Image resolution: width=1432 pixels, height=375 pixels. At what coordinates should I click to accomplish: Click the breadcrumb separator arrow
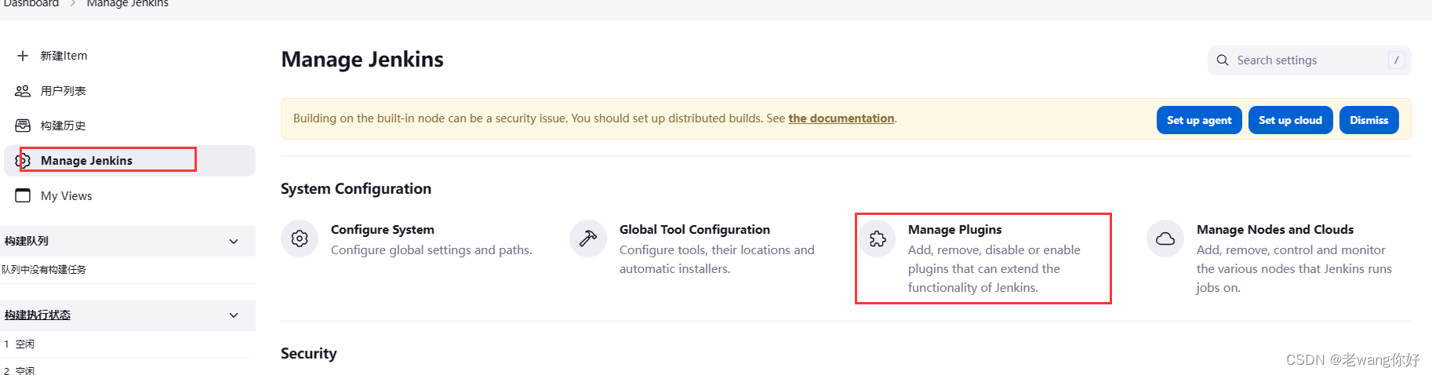73,4
